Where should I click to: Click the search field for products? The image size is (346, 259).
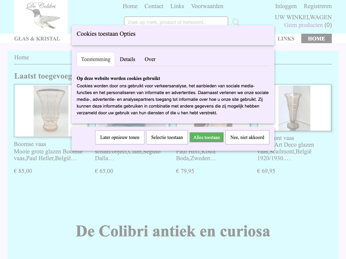pos(176,22)
